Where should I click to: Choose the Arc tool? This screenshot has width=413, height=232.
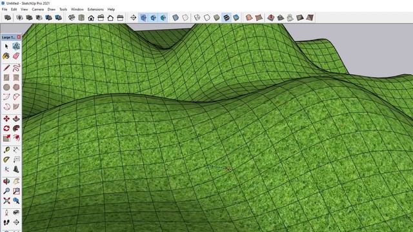pos(6,97)
